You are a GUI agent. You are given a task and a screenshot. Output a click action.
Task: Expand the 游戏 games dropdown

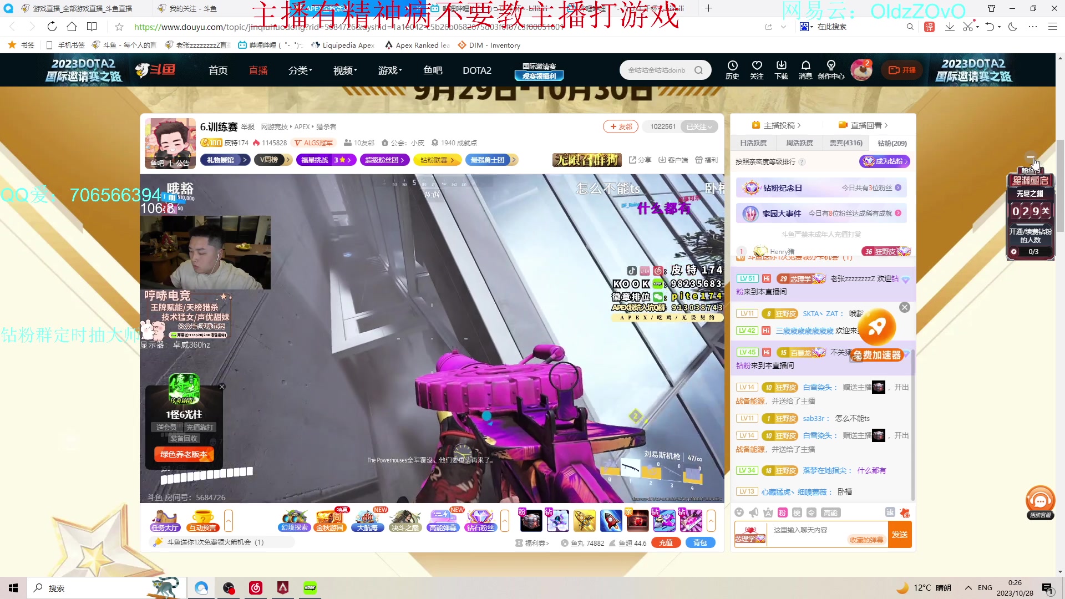click(x=390, y=70)
